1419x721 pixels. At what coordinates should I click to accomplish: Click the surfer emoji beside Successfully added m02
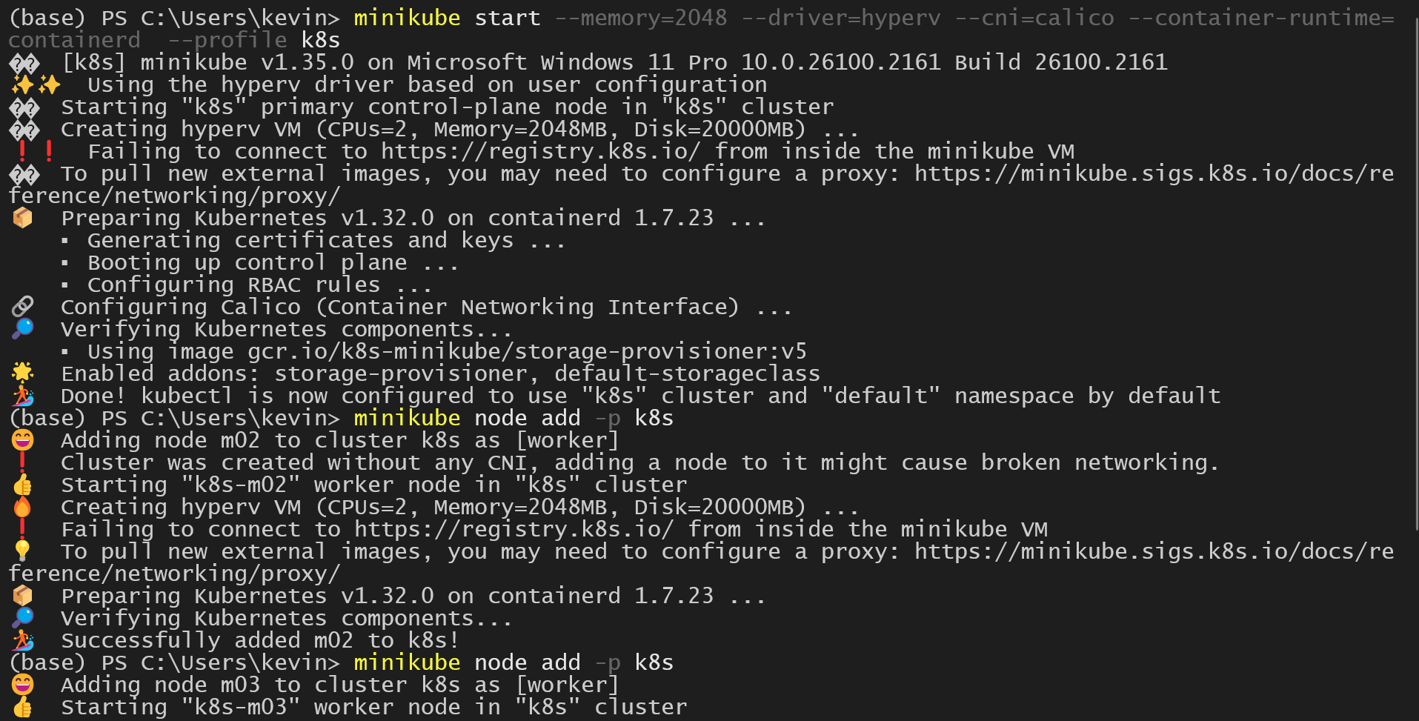tap(22, 640)
